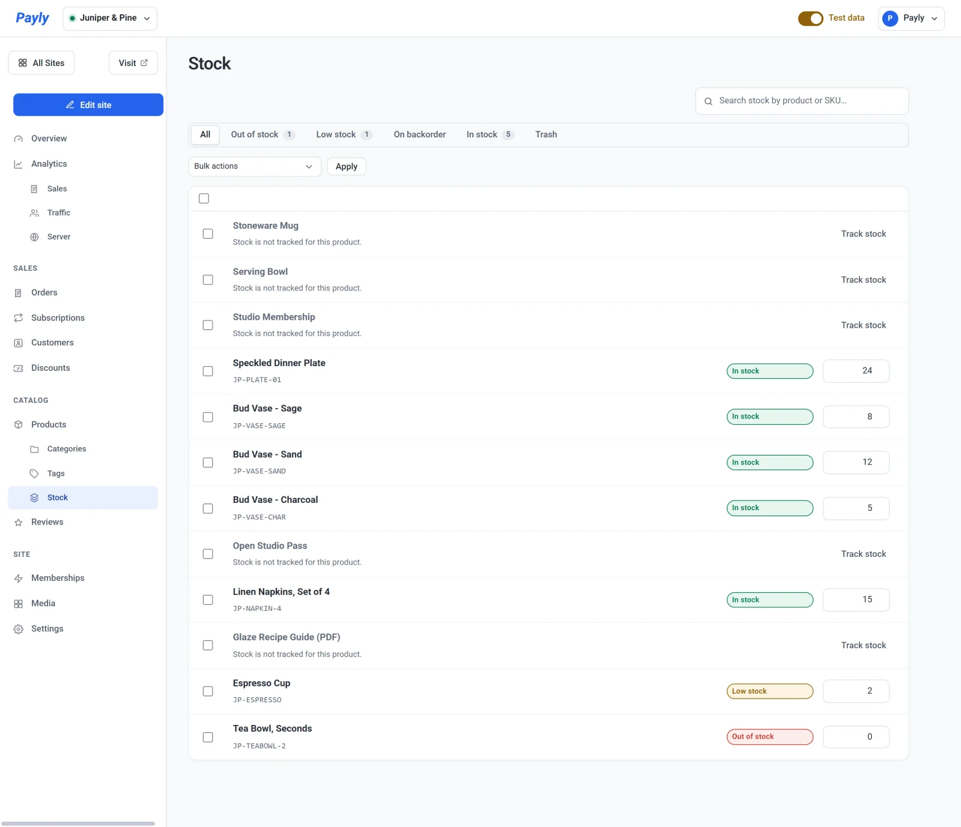
Task: Click the Analytics chart icon
Action: (x=19, y=164)
